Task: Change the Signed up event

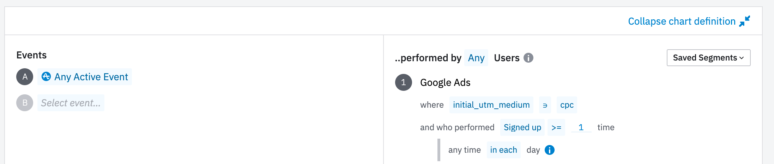Action: click(x=522, y=127)
